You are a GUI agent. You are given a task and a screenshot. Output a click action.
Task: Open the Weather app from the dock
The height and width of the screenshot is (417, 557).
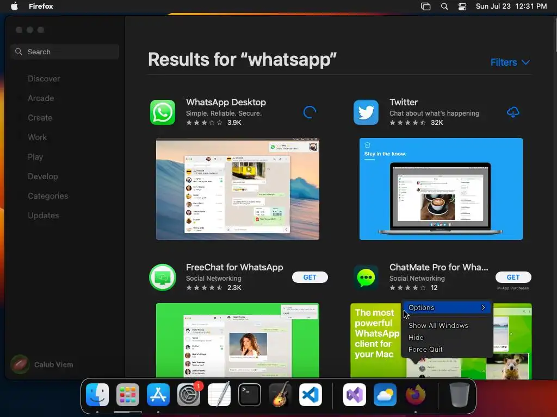tap(385, 395)
